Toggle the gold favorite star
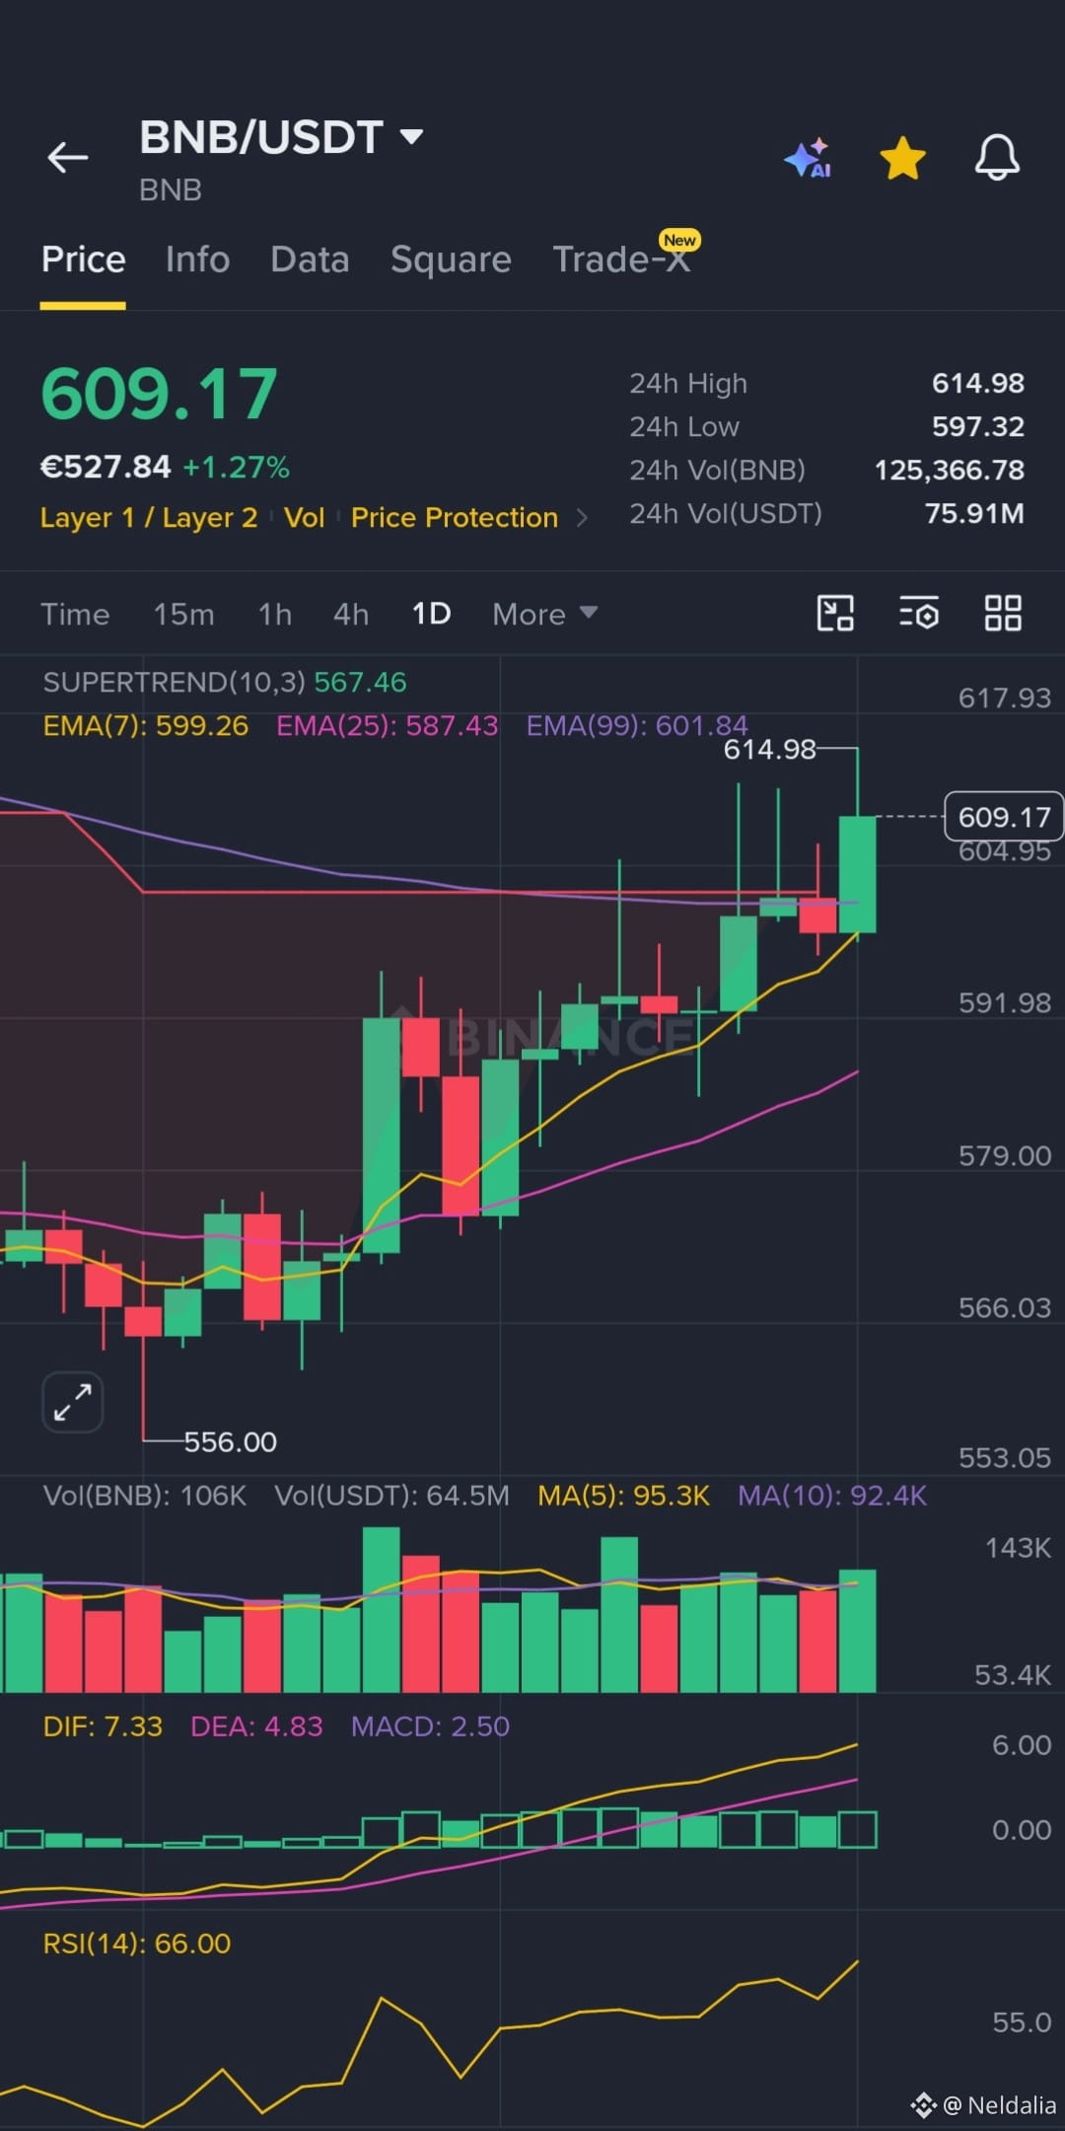 tap(902, 158)
